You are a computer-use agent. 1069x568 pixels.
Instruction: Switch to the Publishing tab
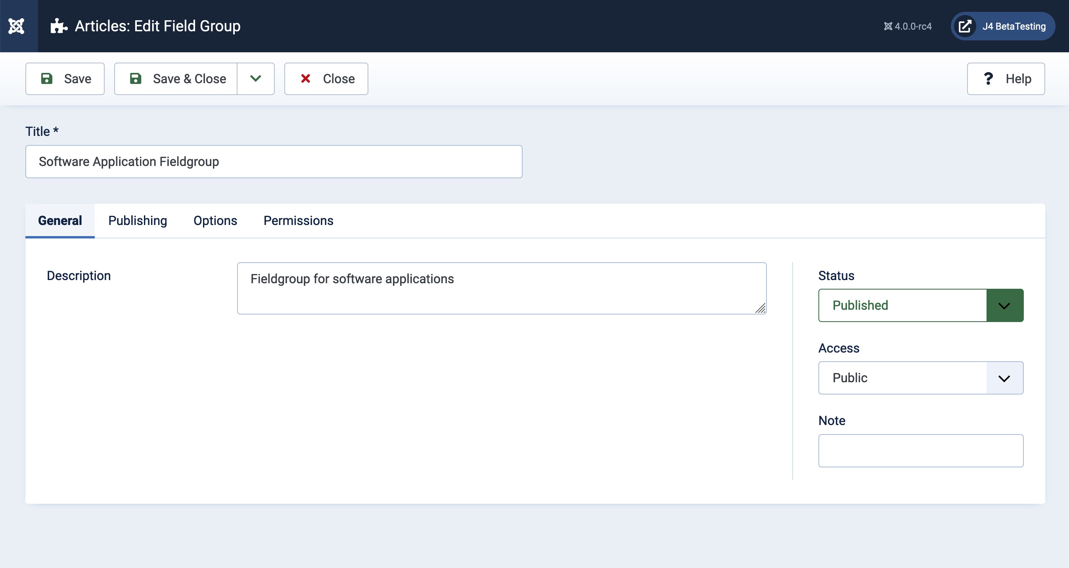pos(137,221)
